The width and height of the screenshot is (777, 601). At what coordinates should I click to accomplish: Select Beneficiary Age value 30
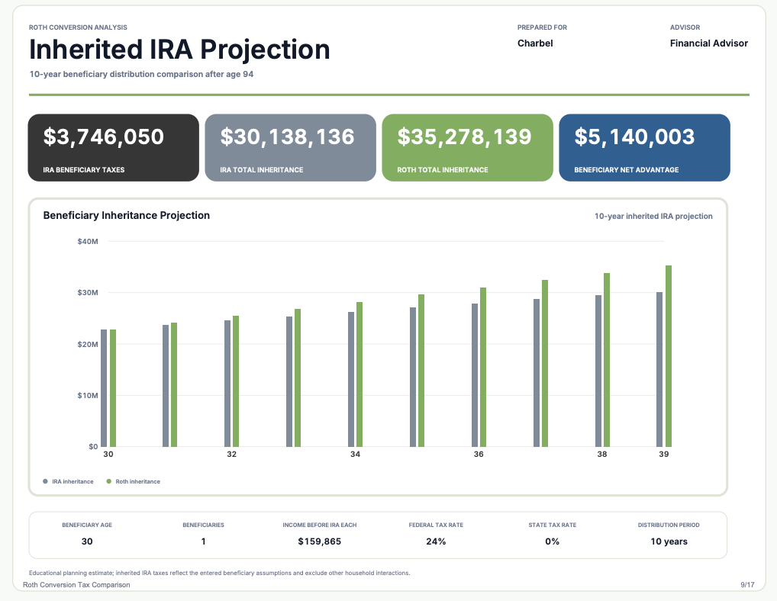point(87,542)
